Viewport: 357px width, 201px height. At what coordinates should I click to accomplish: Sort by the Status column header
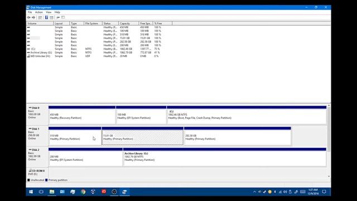pyautogui.click(x=110, y=23)
